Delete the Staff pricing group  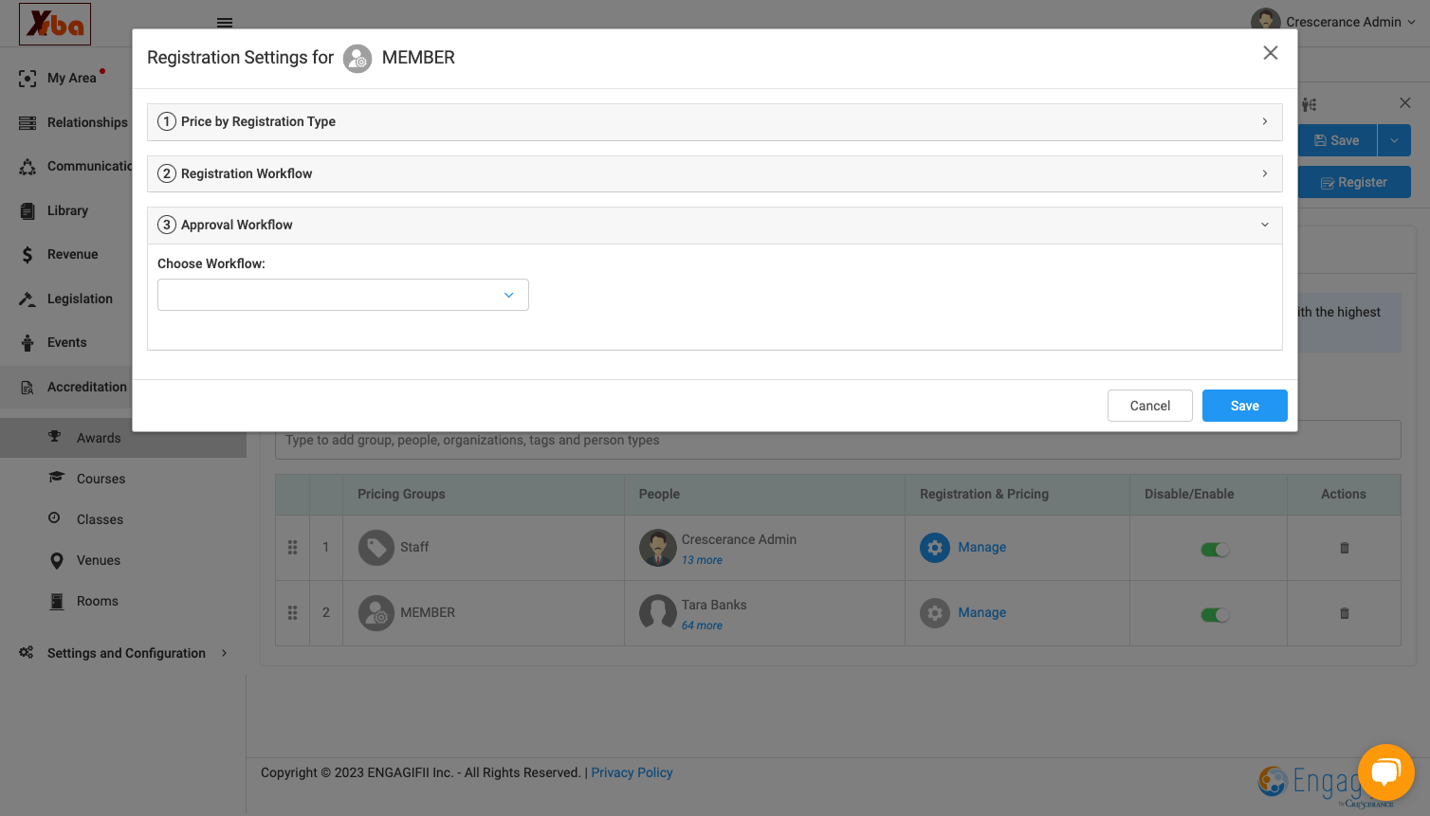[x=1344, y=548]
